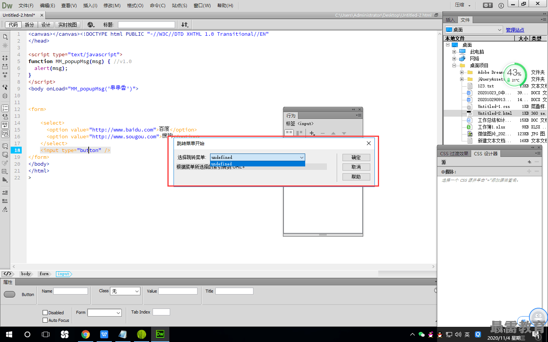Click the Value input field in Properties
The width and height of the screenshot is (548, 342).
(x=178, y=291)
